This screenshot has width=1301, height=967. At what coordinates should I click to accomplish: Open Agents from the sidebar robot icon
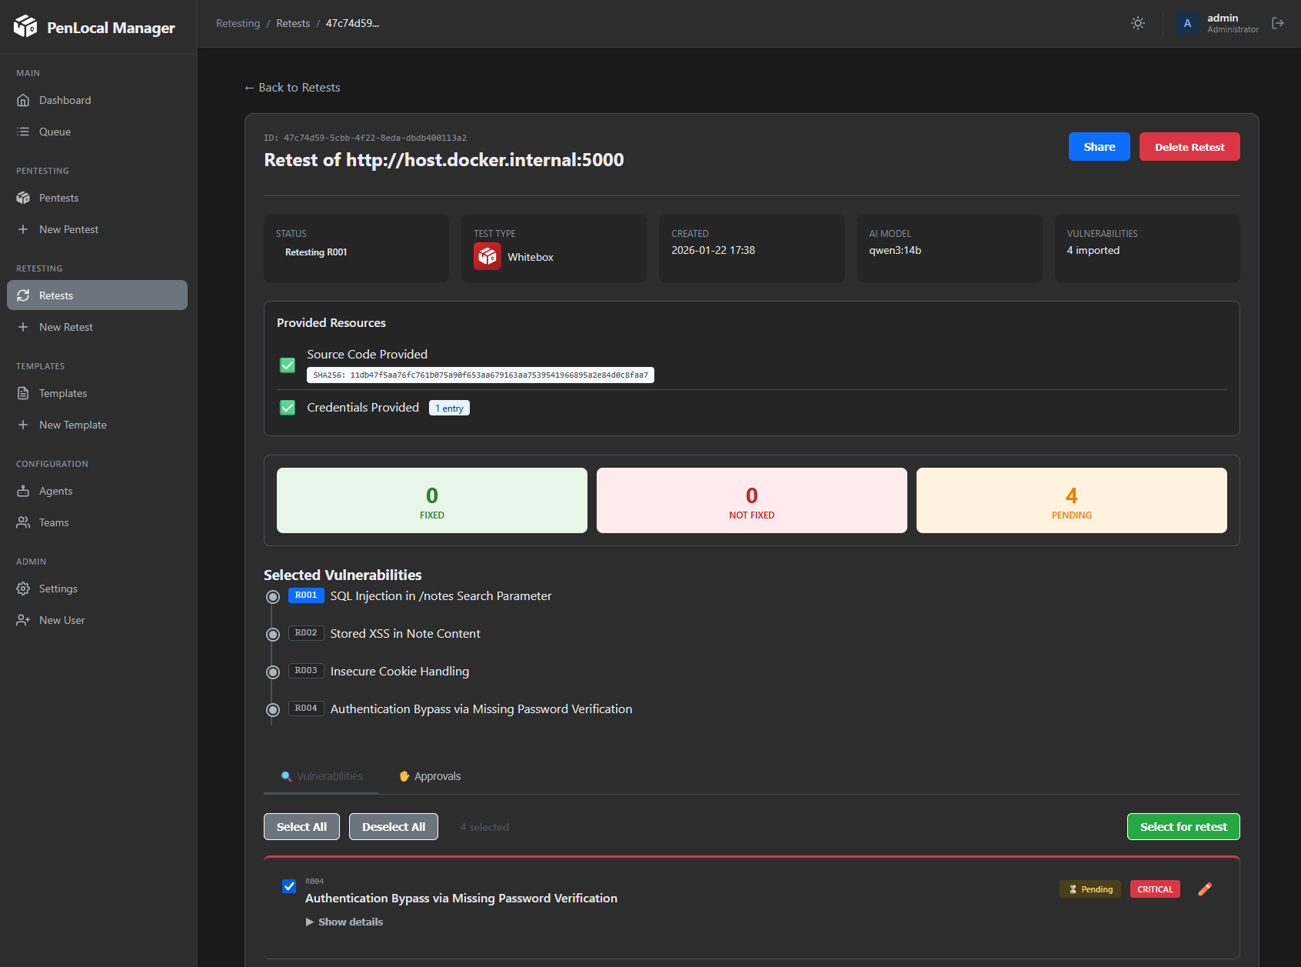click(23, 491)
